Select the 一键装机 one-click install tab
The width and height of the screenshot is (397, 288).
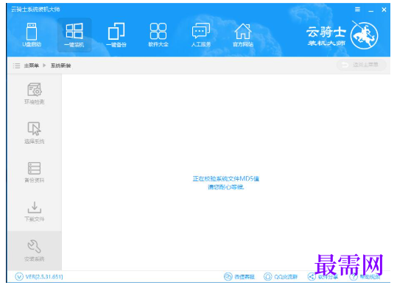coord(74,35)
